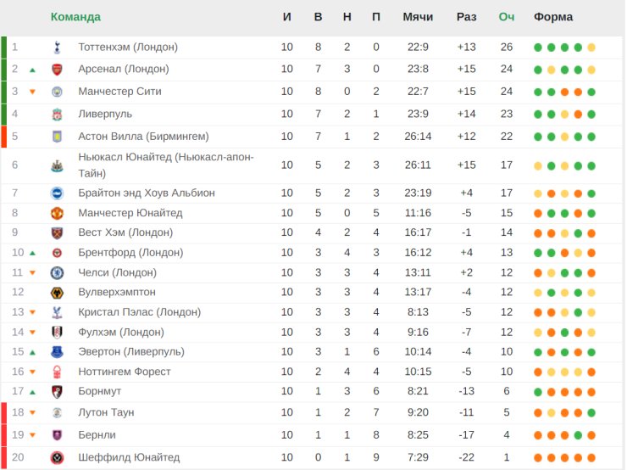The image size is (627, 470).
Task: Select Tottenham's last yellow form dot
Action: click(591, 48)
